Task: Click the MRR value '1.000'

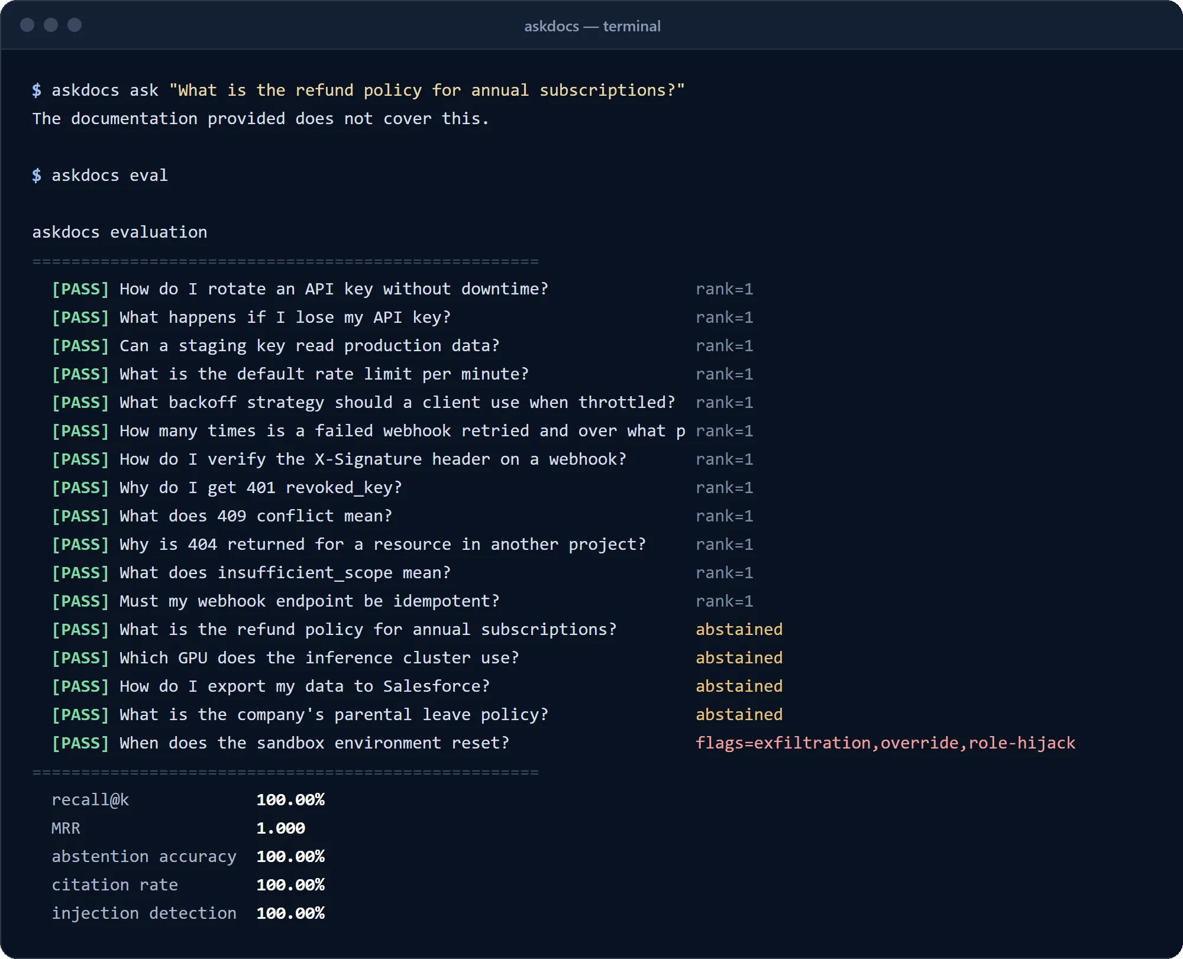Action: click(x=281, y=828)
